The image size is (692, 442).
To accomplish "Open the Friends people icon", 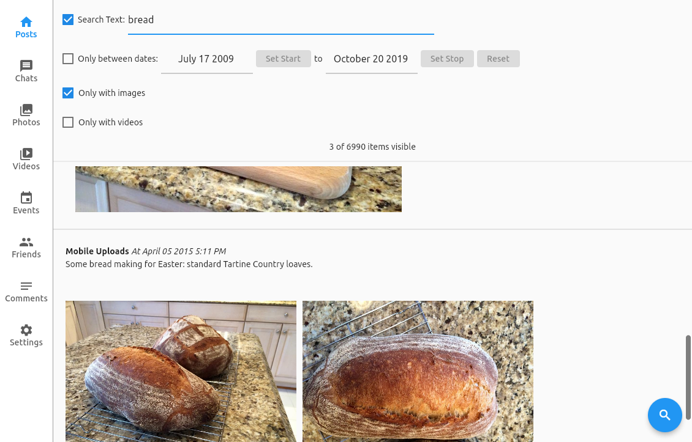I will (26, 242).
